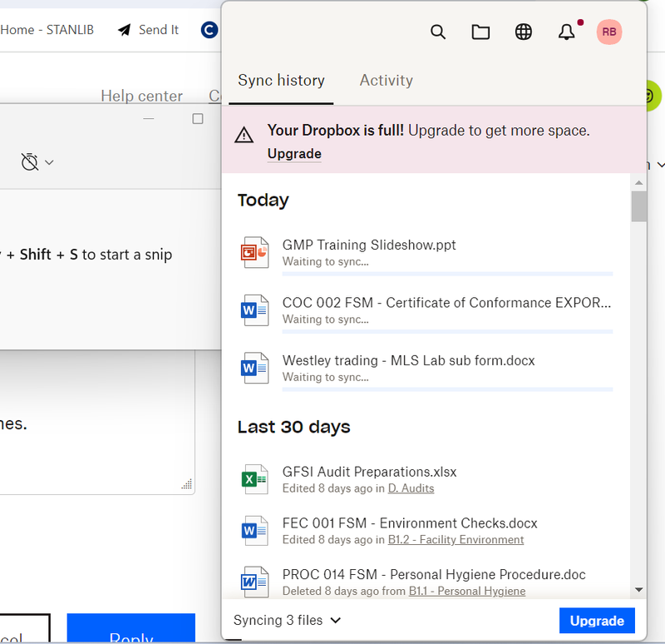Open notifications bell icon
This screenshot has height=644, width=665.
click(566, 32)
